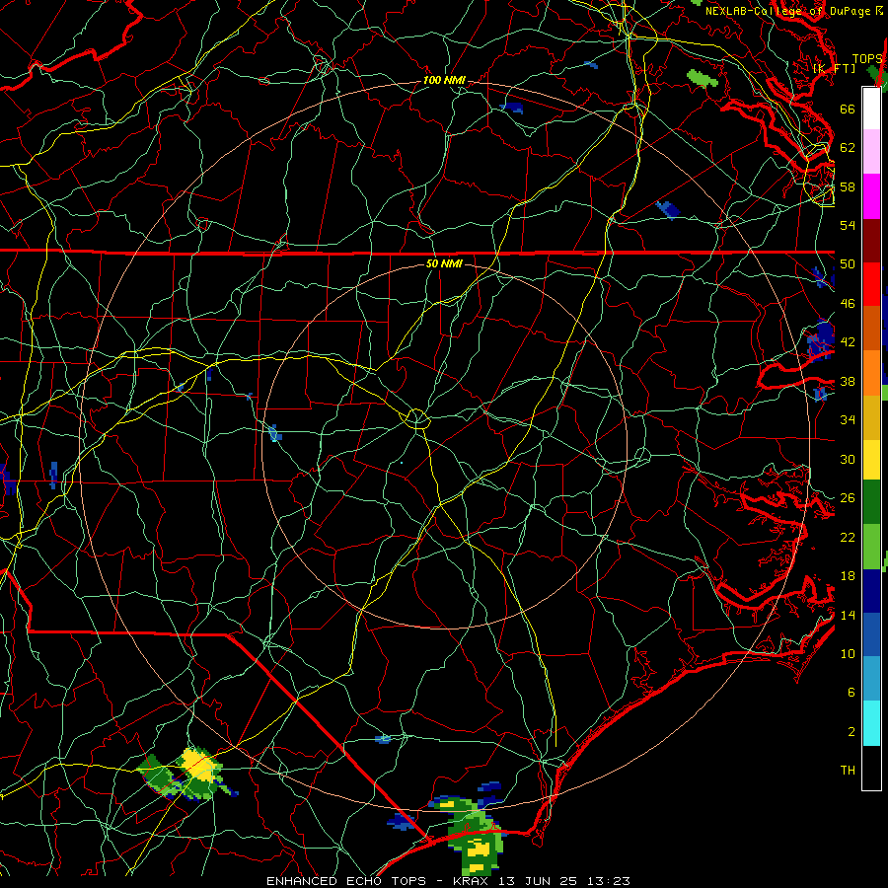Click the '2' legend value

[851, 731]
